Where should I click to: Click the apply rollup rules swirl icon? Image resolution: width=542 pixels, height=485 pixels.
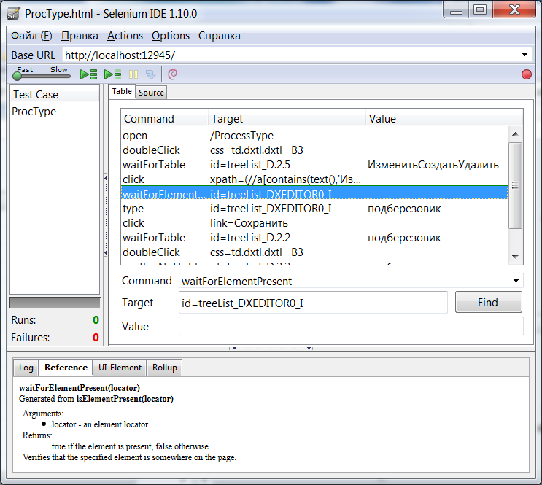point(172,74)
